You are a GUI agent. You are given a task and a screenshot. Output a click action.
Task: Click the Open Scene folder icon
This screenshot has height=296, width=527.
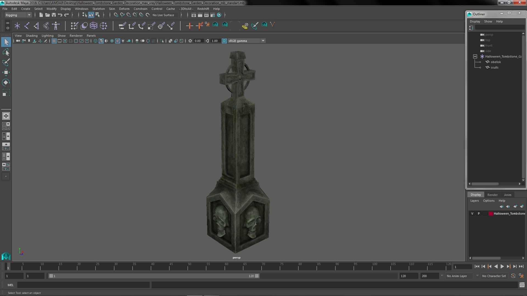point(47,15)
